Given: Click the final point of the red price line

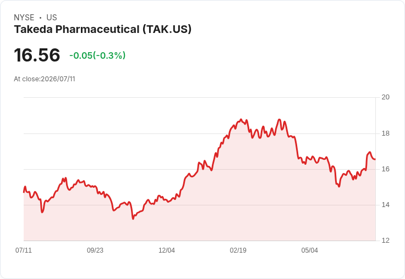Looking at the screenshot, I should pyautogui.click(x=375, y=159).
